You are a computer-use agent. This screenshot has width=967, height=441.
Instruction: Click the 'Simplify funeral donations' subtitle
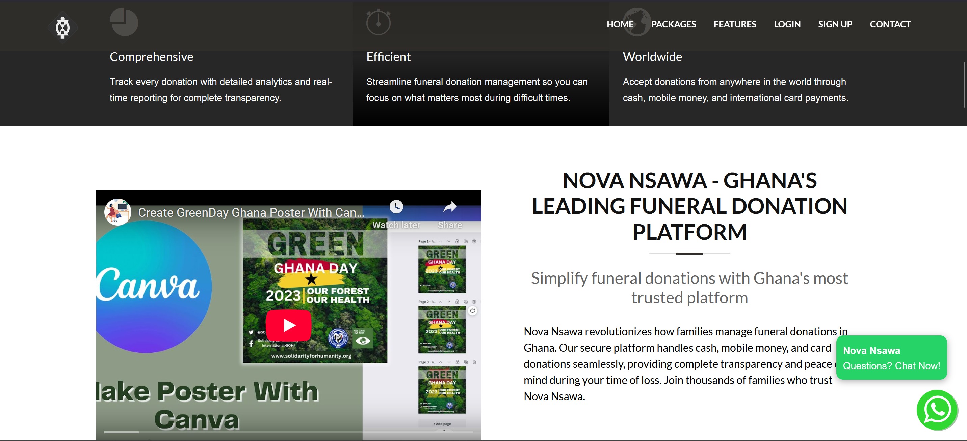pos(689,288)
